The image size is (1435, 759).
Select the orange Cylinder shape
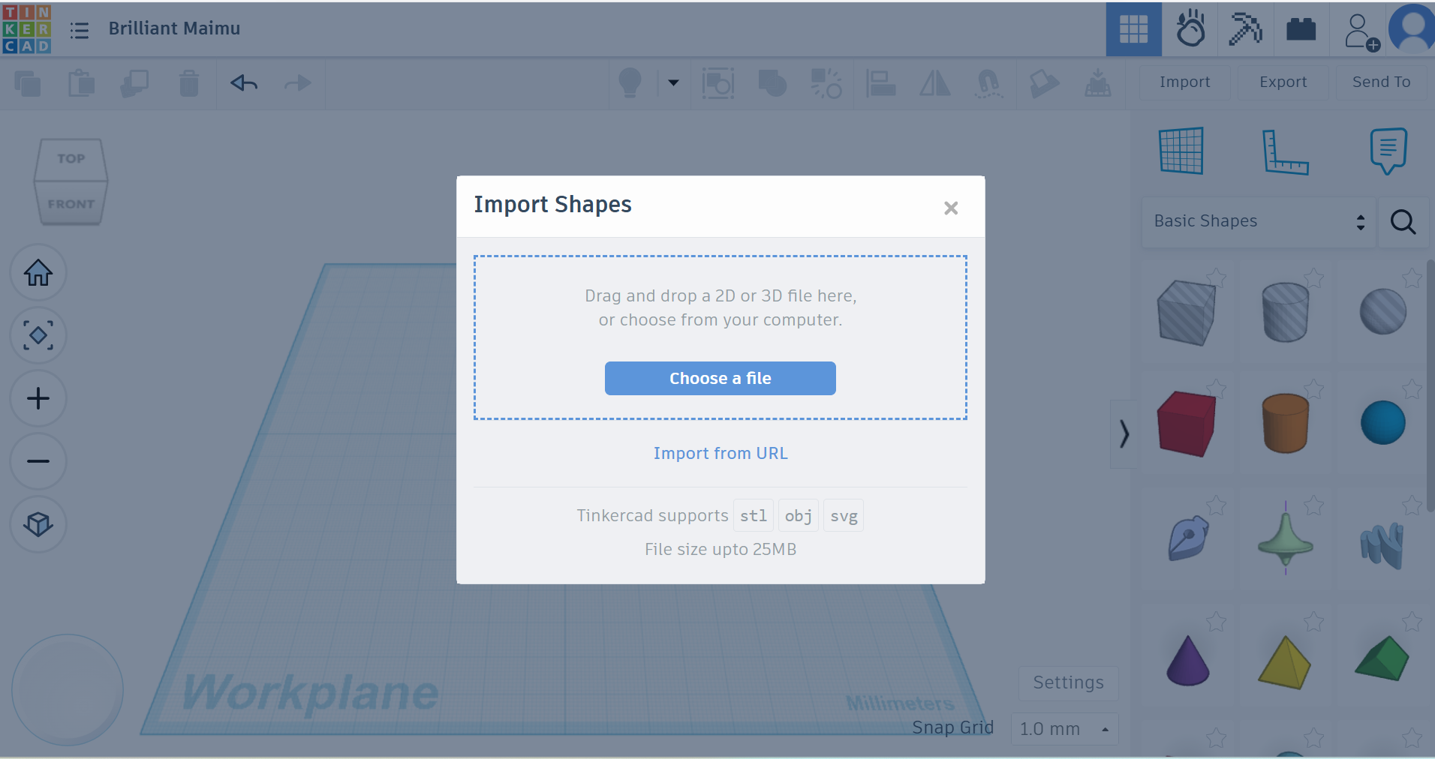[1285, 423]
